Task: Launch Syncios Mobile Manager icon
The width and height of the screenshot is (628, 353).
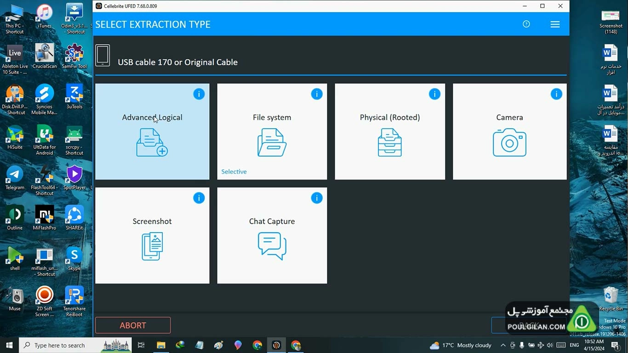Action: 45,100
